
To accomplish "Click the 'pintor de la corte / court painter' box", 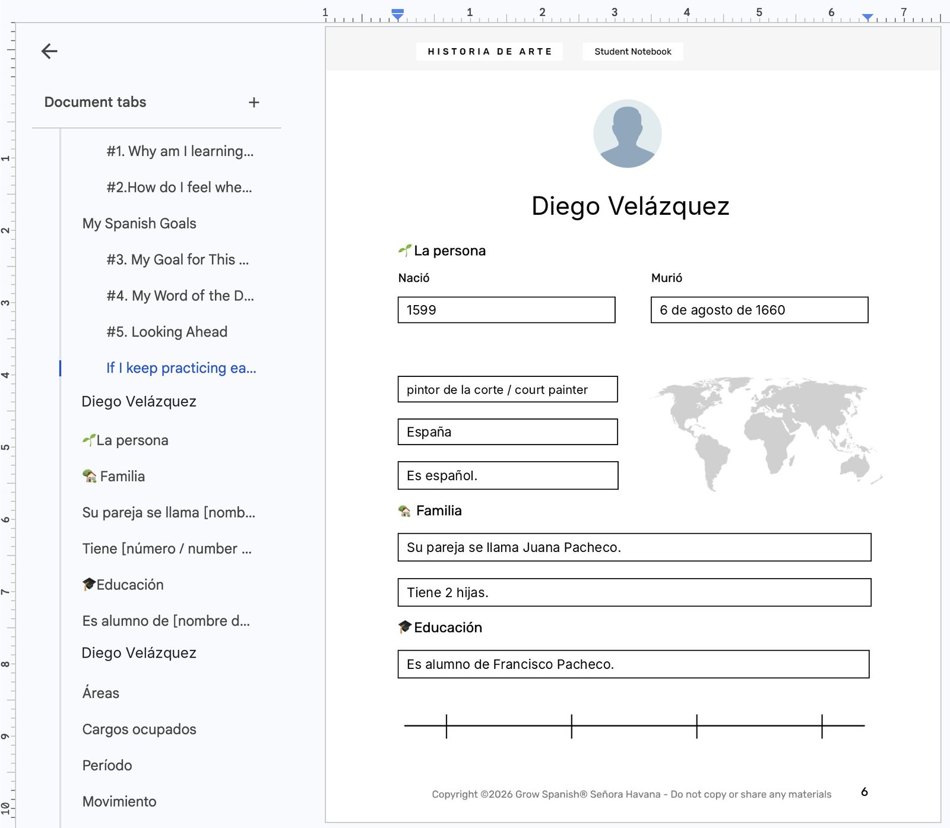I will pos(508,389).
